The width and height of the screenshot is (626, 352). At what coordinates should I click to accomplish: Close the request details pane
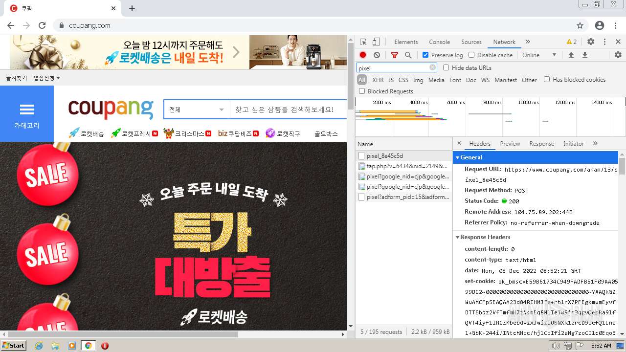coord(459,143)
